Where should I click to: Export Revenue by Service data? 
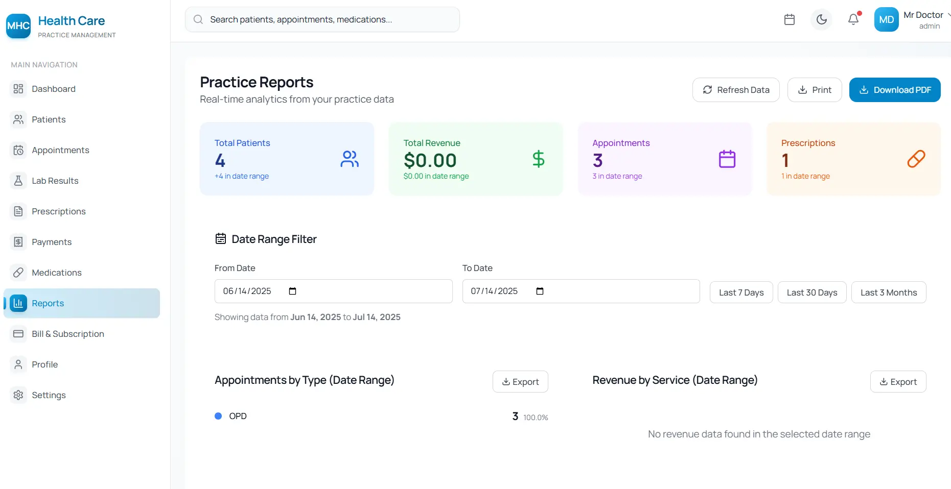(898, 382)
